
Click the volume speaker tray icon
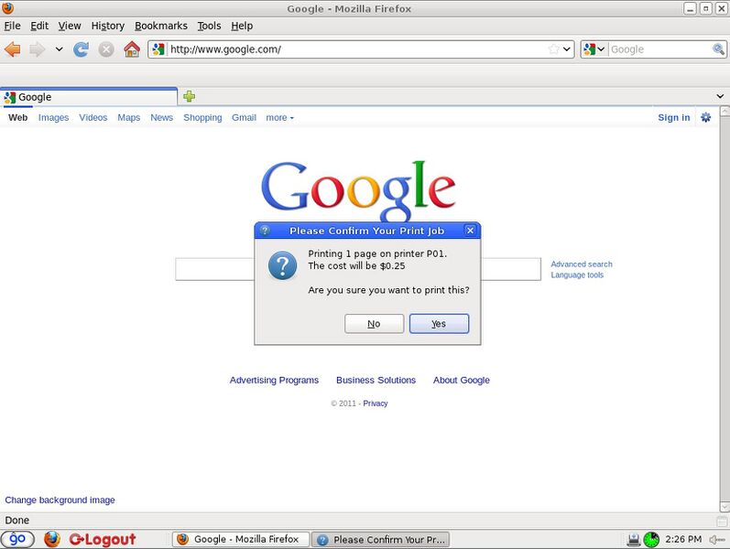[716, 539]
